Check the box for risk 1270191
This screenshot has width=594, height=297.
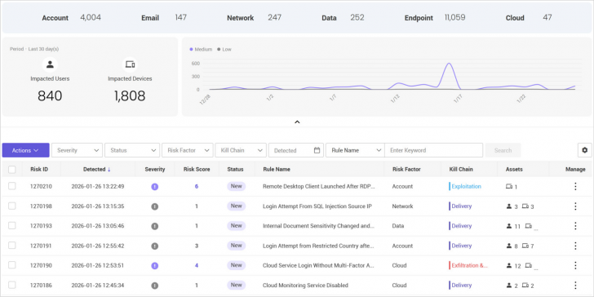point(12,245)
